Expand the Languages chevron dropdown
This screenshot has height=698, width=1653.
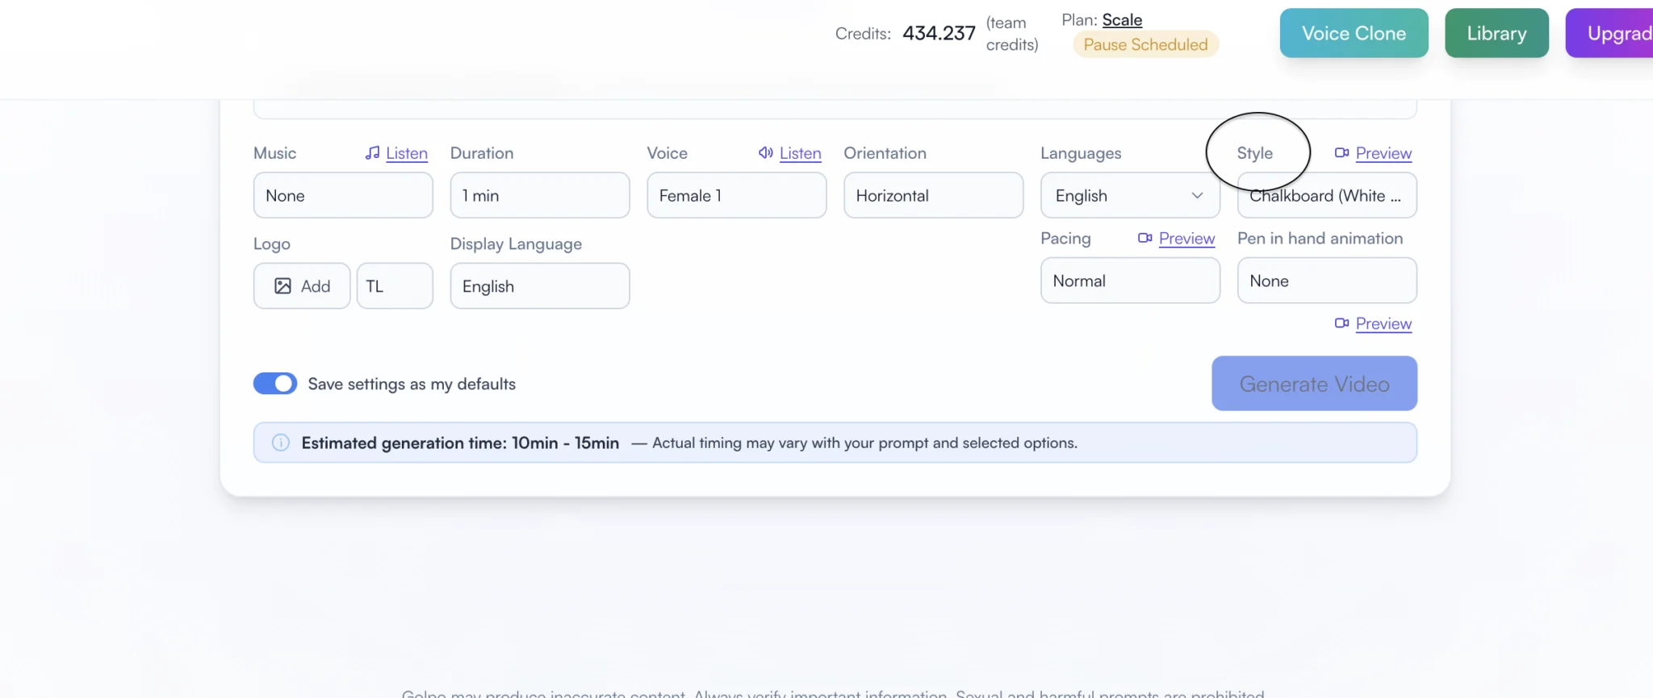(x=1197, y=196)
